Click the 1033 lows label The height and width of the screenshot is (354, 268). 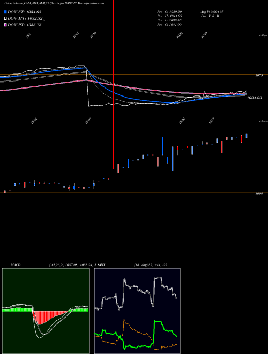(x=211, y=121)
